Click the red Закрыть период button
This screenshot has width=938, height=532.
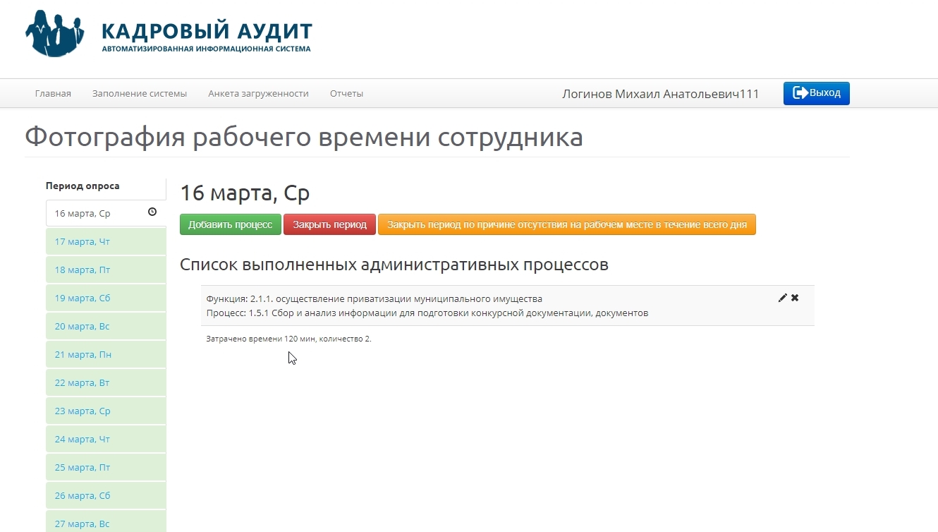click(329, 224)
